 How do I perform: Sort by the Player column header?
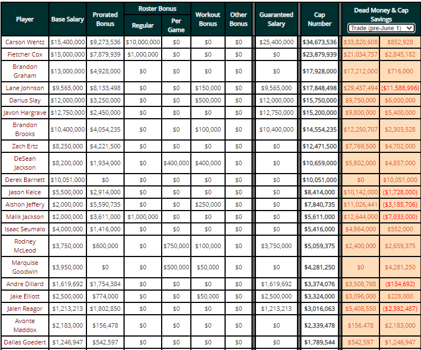click(25, 19)
